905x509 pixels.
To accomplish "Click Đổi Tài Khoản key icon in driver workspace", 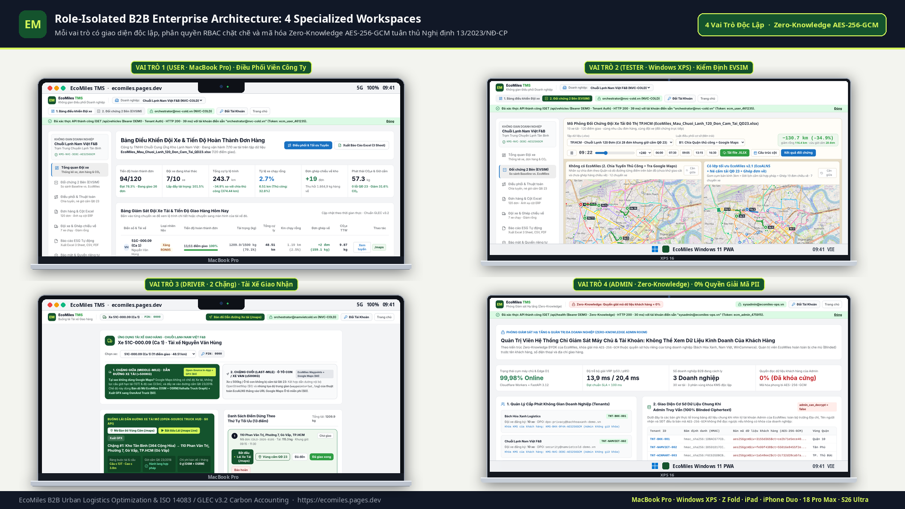I will tap(356, 317).
